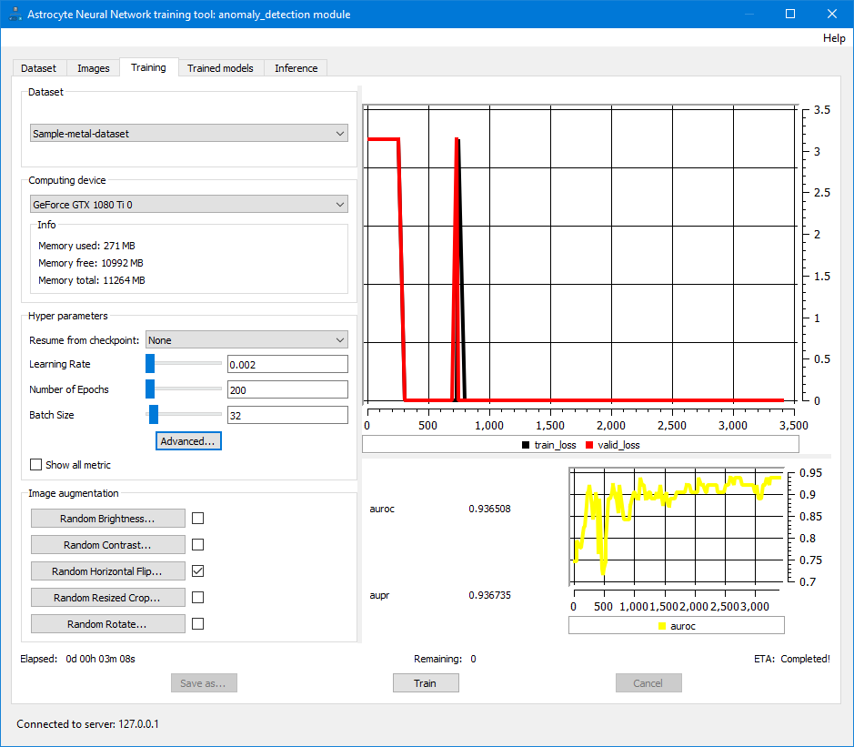Click the red valid_loss legend swatch
This screenshot has height=747, width=854.
(x=588, y=445)
